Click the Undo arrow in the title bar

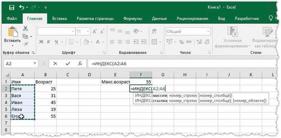click(x=22, y=7)
